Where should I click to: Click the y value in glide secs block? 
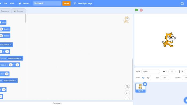(17, 65)
